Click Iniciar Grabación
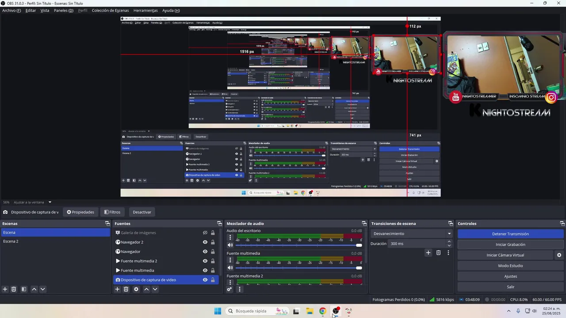 (510, 245)
